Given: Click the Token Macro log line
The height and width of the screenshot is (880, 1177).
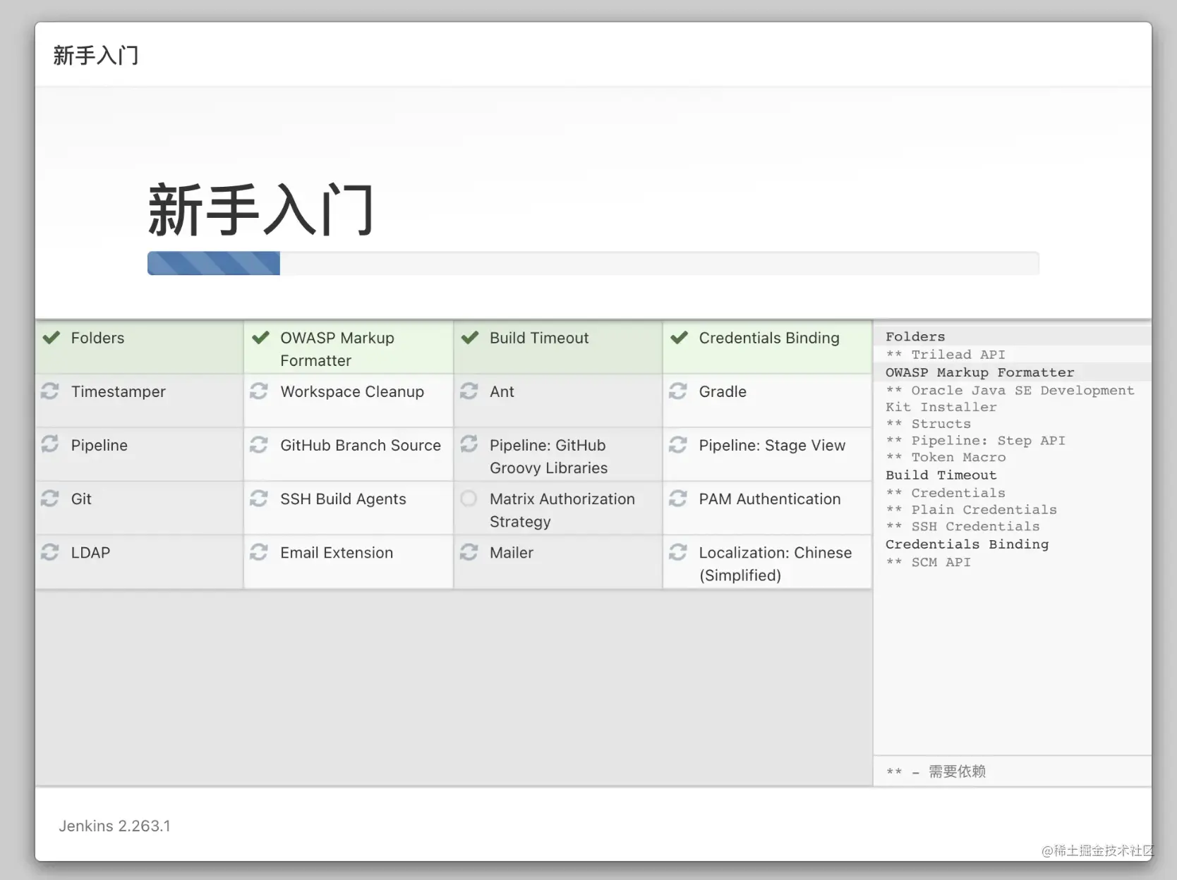Looking at the screenshot, I should (x=946, y=457).
